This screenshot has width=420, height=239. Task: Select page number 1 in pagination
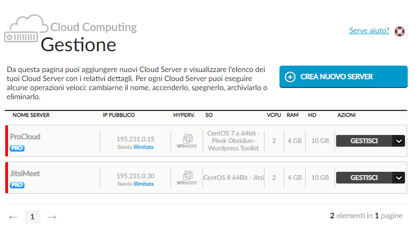(32, 217)
